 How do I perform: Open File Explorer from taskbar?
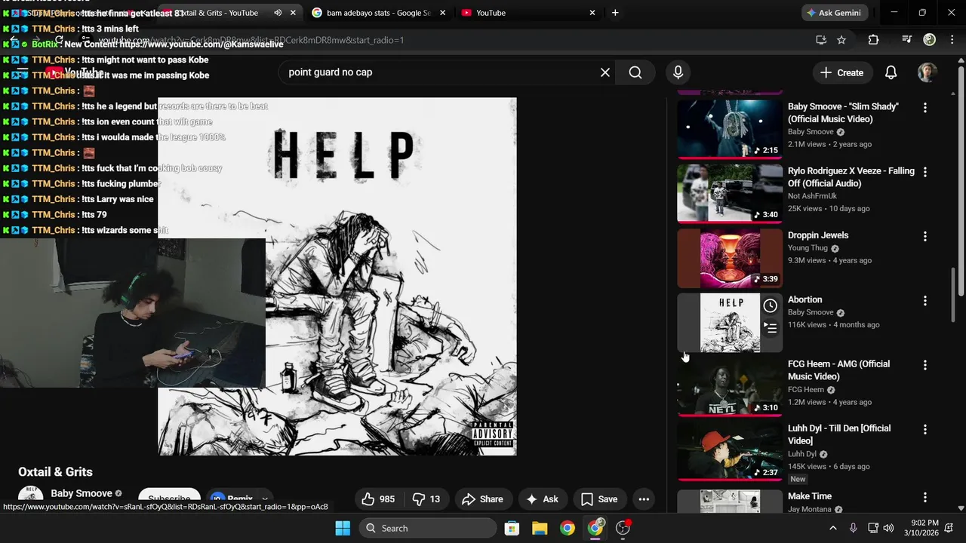pos(540,528)
